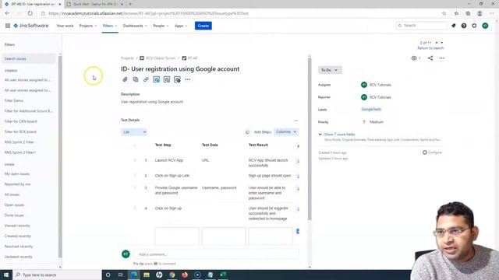This screenshot has width=499, height=280.
Task: Click the Zephyr icon left of clock-badge icon
Action: [167, 79]
